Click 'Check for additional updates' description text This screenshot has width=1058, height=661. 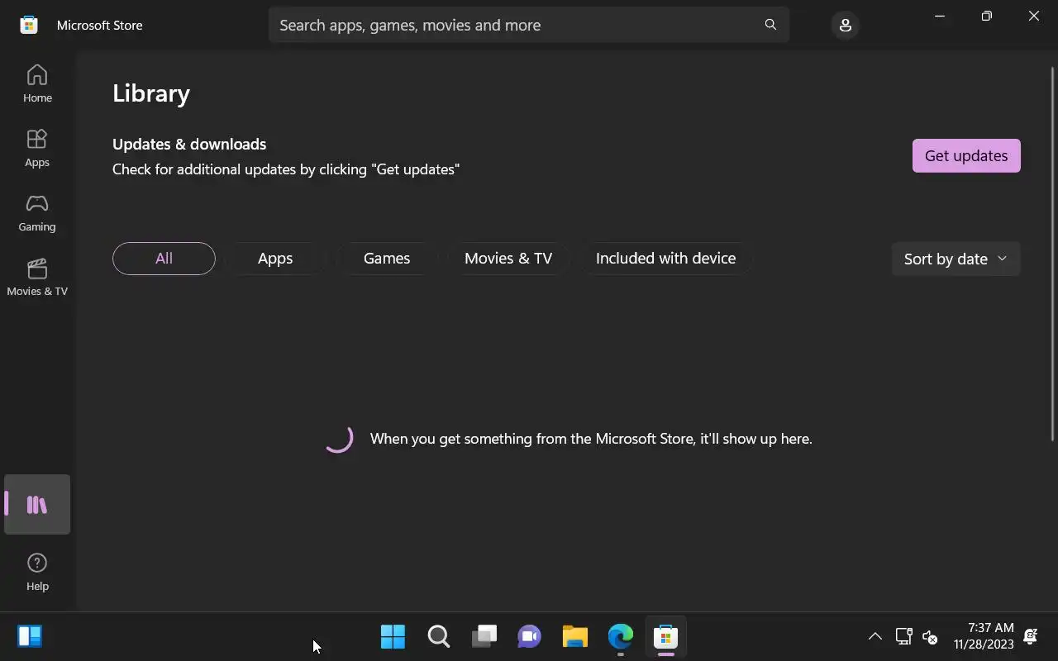[286, 169]
